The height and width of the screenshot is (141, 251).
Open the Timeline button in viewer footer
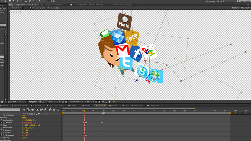pyautogui.click(x=103, y=102)
